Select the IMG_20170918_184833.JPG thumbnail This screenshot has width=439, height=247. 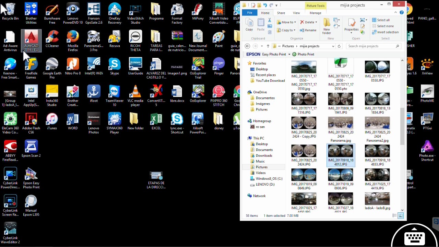click(x=377, y=155)
